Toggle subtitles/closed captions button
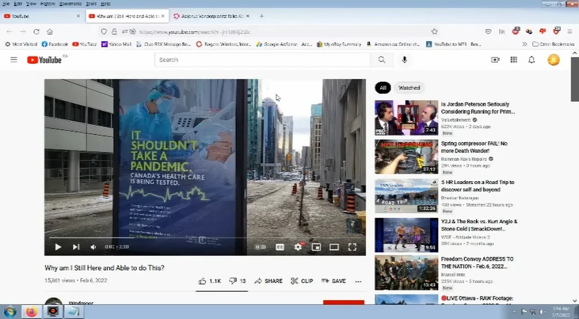Screen dimensions: 579x319 [x=280, y=247]
